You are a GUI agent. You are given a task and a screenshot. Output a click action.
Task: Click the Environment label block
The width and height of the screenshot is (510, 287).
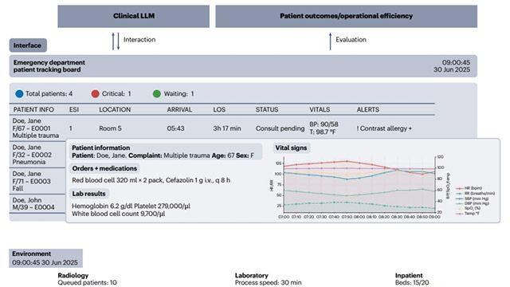(x=46, y=258)
